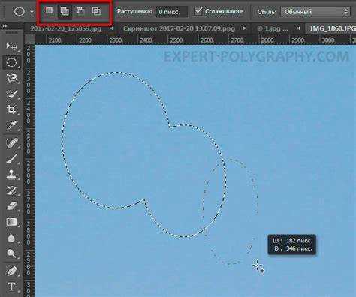Expand the collapsed tools panel arrows
This screenshot has width=356, height=297.
(x=4, y=26)
